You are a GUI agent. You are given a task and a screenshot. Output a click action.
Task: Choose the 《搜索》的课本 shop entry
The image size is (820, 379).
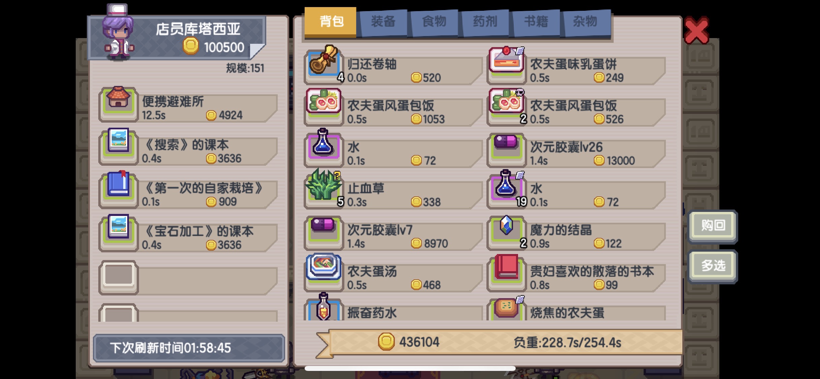(189, 148)
